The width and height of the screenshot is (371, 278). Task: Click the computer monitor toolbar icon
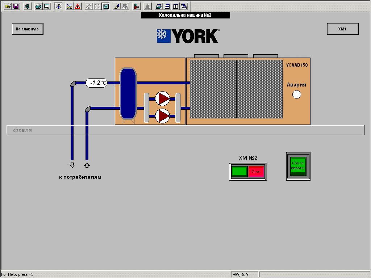47,7
